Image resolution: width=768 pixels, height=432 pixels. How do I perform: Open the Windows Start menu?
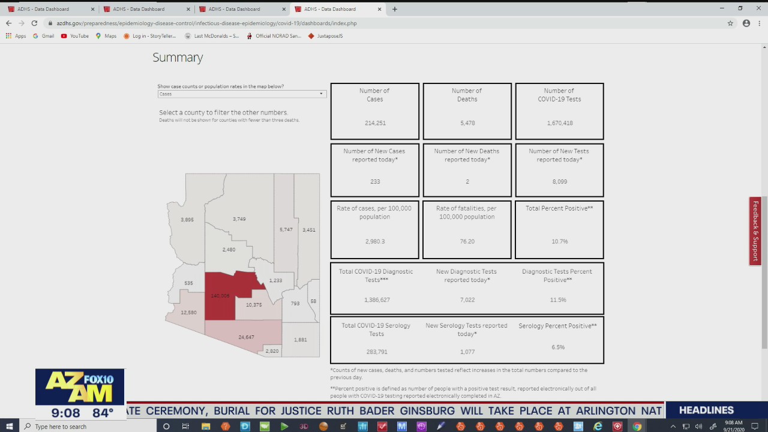(10, 426)
